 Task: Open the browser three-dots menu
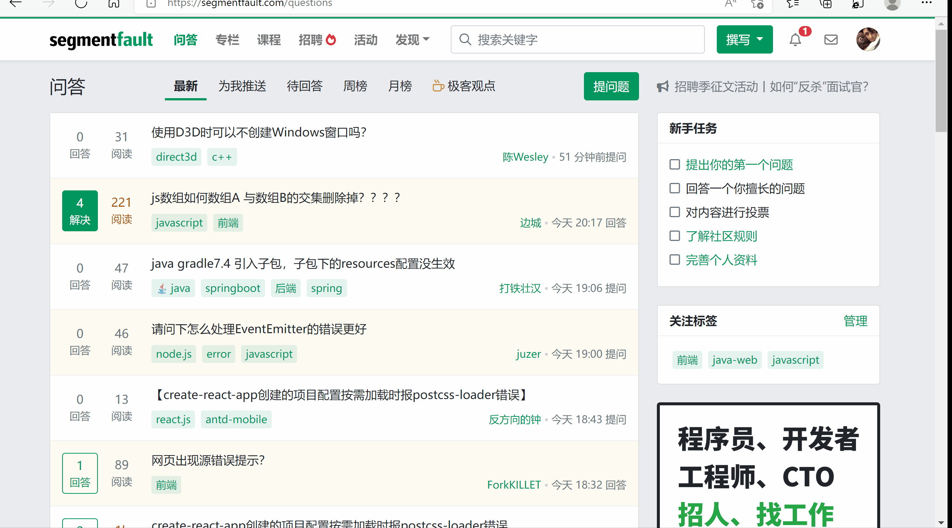point(926,3)
